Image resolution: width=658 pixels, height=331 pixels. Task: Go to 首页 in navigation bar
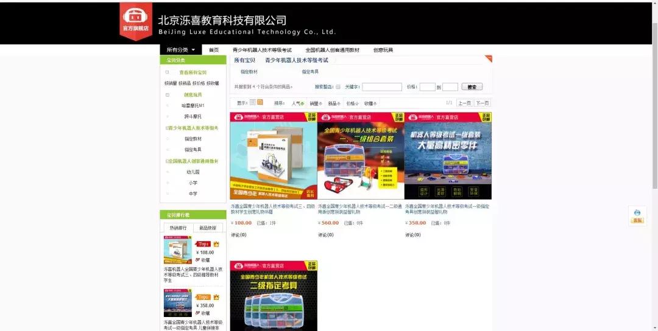[x=214, y=50]
